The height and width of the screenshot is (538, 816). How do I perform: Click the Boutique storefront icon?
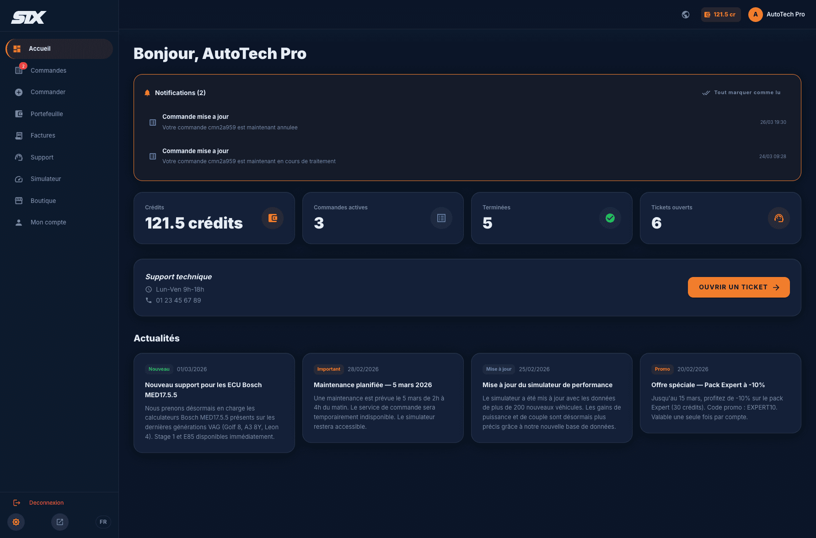pyautogui.click(x=19, y=201)
